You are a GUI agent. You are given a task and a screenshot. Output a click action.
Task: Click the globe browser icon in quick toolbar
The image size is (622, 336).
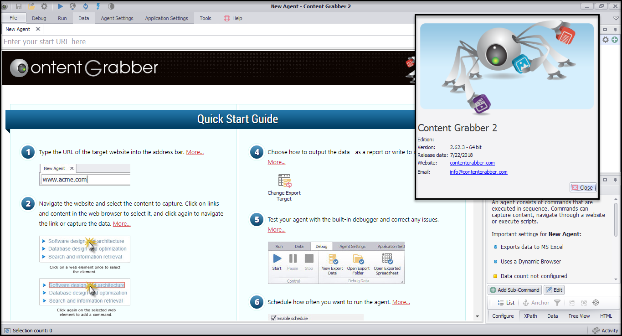(x=73, y=6)
